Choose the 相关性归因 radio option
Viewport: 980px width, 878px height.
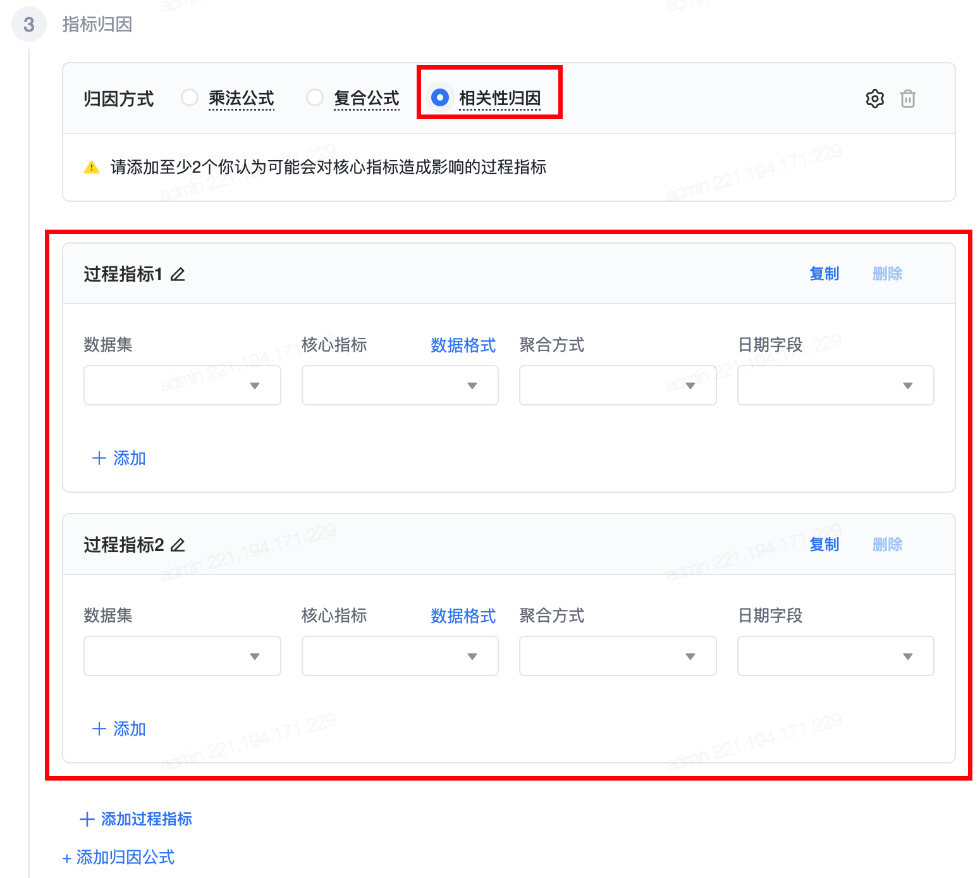click(440, 98)
